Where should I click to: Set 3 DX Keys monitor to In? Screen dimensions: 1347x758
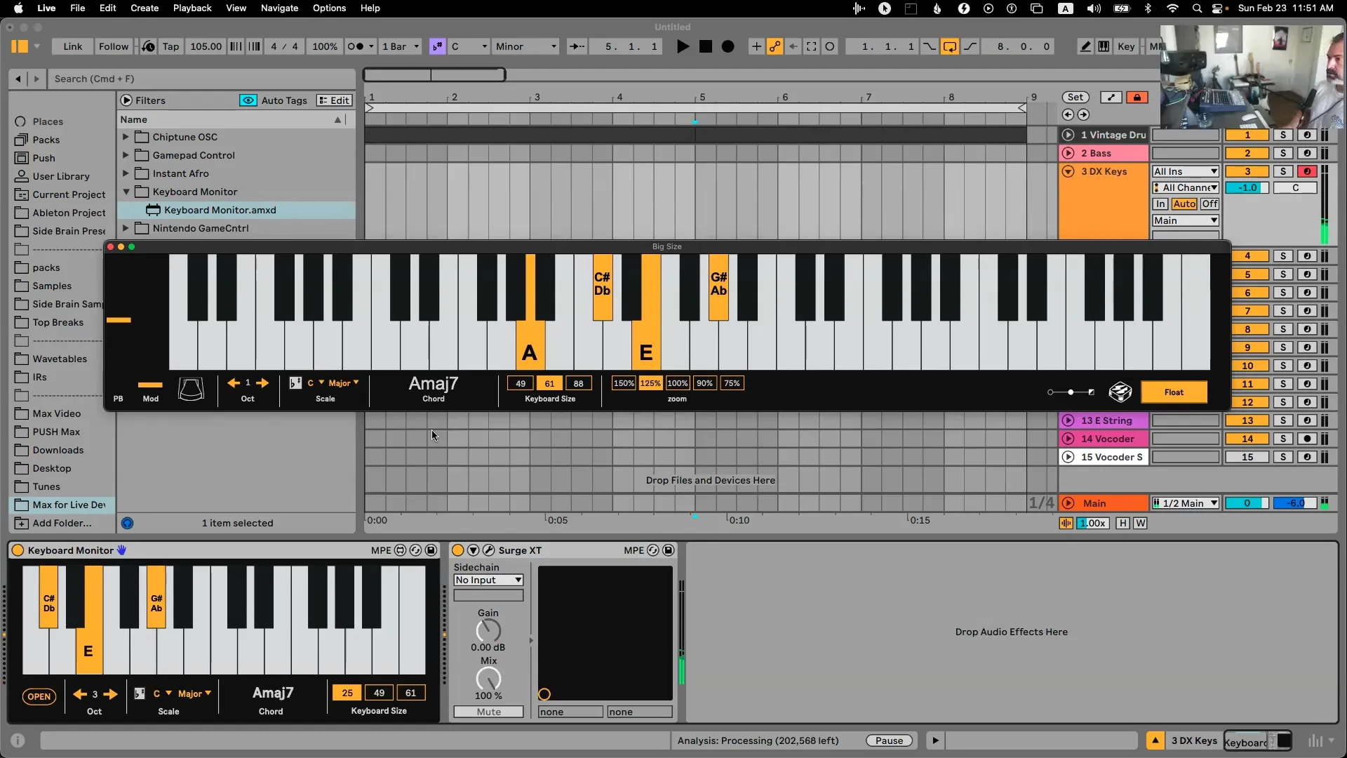click(x=1160, y=204)
